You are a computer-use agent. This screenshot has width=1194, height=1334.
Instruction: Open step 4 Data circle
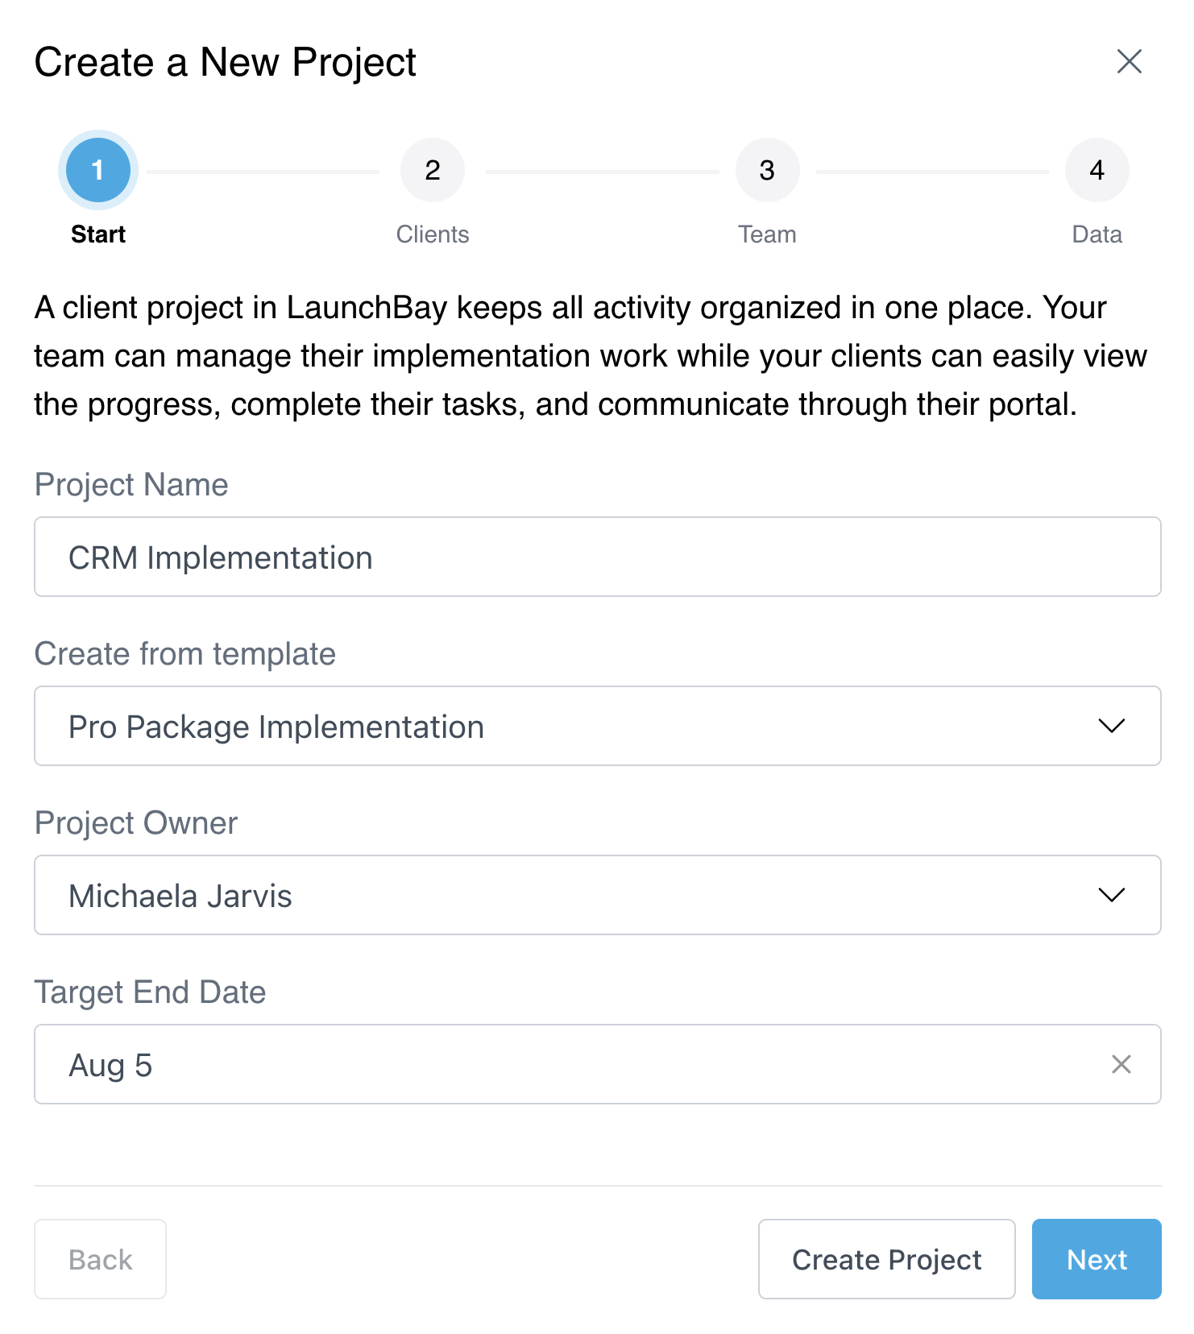pyautogui.click(x=1097, y=170)
